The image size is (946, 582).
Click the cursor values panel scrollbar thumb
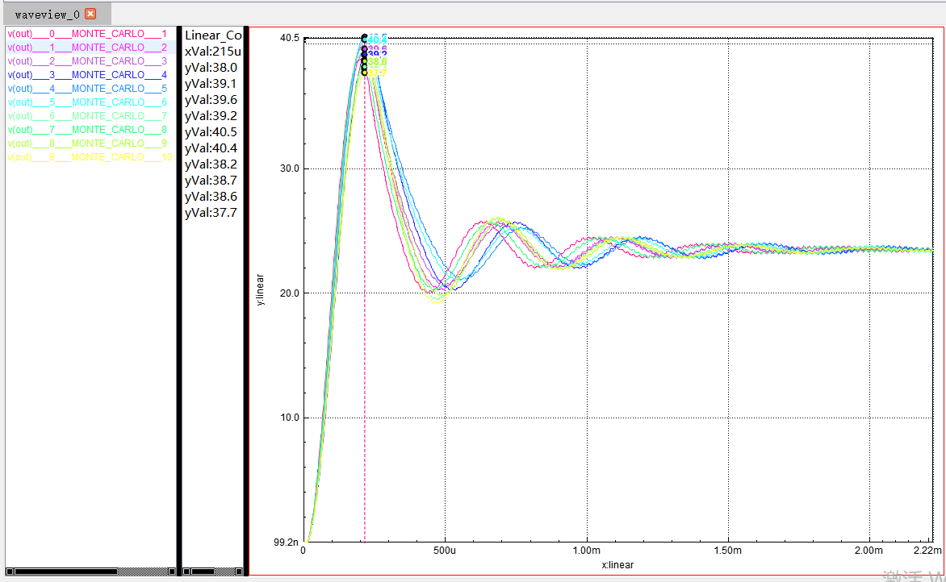tap(203, 572)
